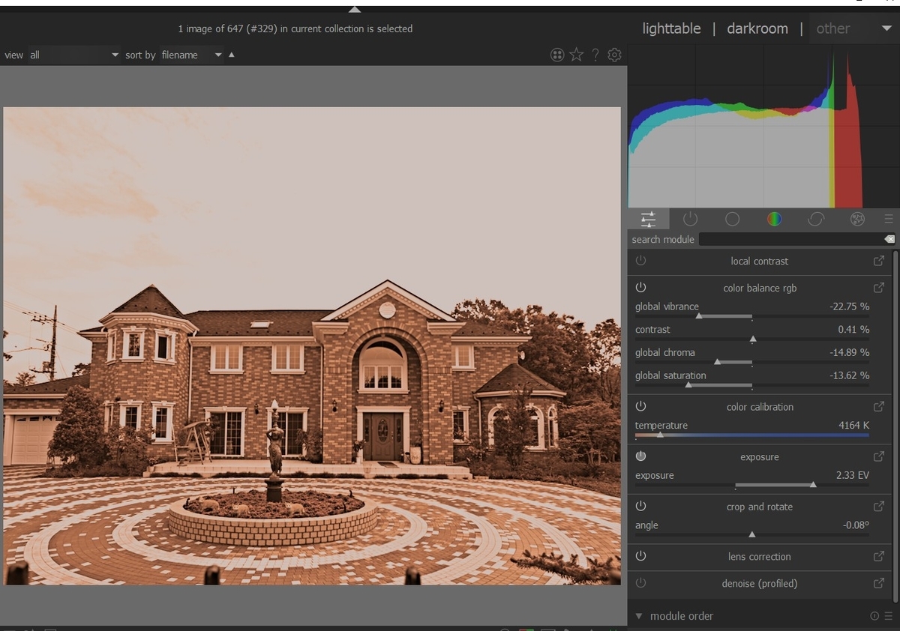Collapse the top panel with the arrow
The width and height of the screenshot is (900, 631).
[355, 10]
